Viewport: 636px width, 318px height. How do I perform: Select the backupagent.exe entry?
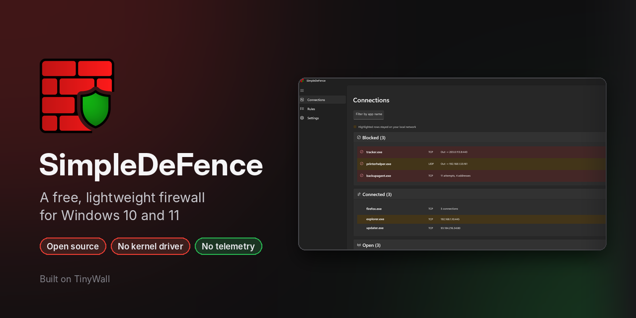379,176
